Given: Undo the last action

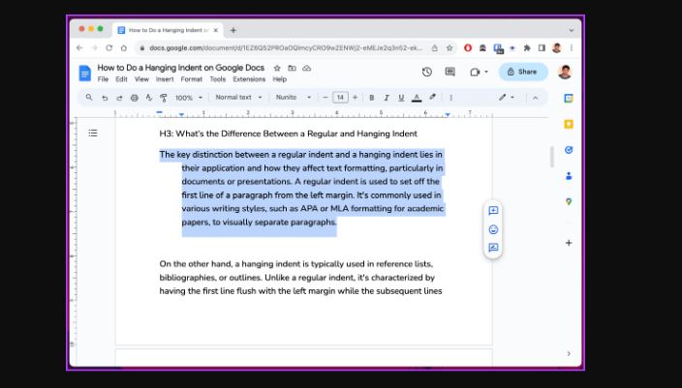Looking at the screenshot, I should [x=105, y=98].
